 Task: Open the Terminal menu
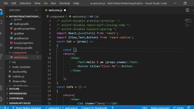tap(65, 3)
